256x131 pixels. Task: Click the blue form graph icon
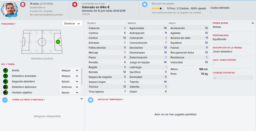[x=5, y=100]
